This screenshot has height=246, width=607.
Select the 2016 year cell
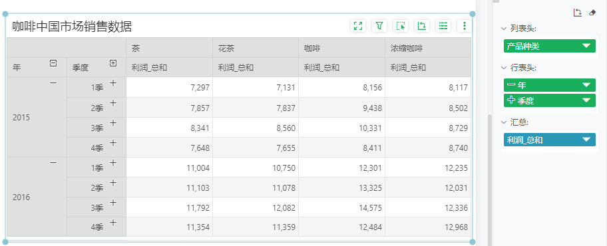point(37,197)
